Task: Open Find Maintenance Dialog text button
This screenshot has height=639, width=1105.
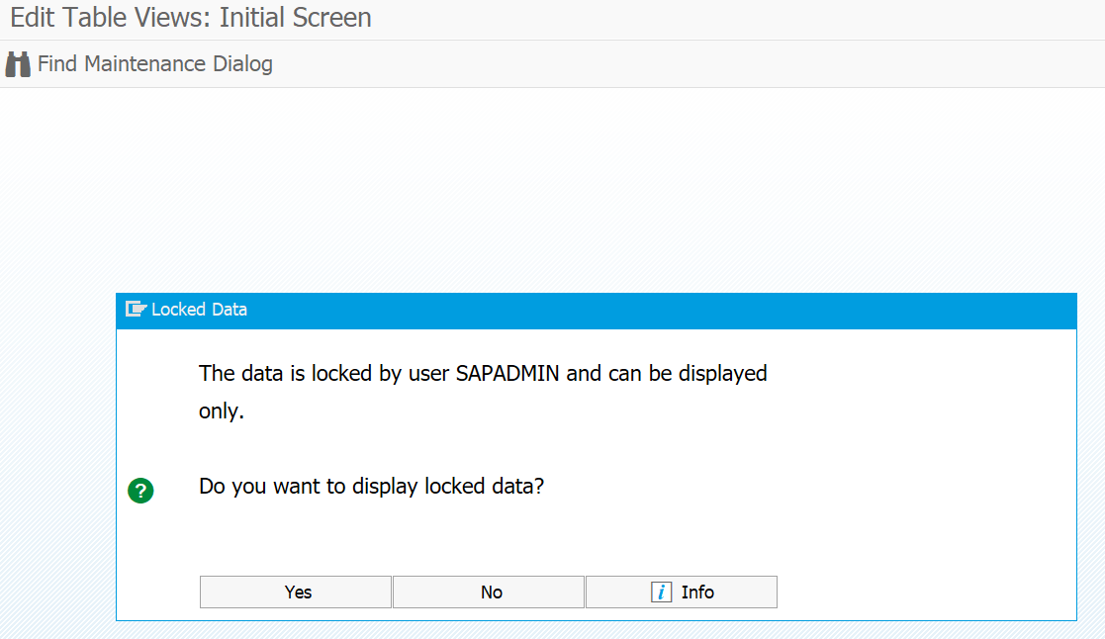Action: 155,64
